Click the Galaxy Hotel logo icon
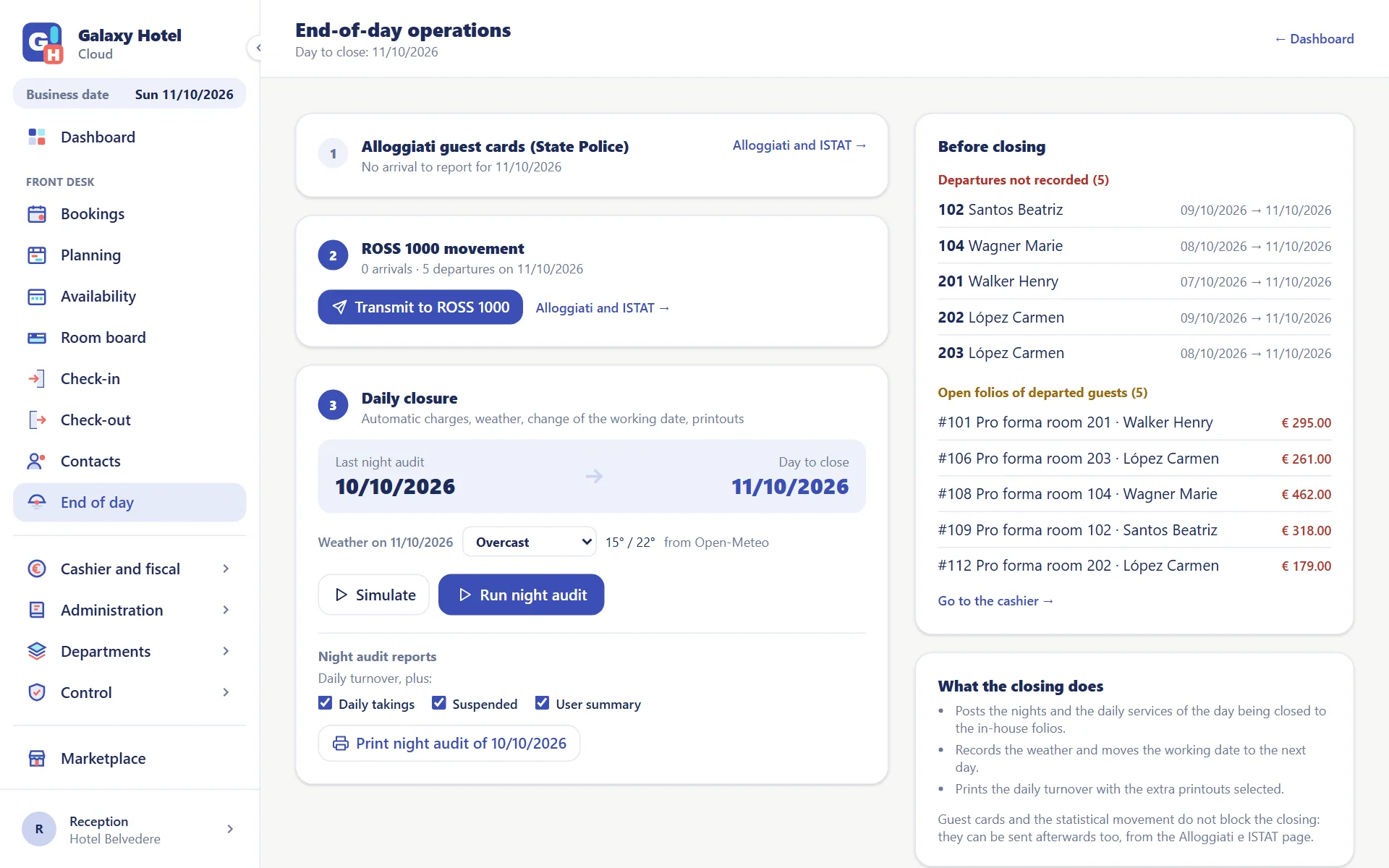 coord(43,43)
